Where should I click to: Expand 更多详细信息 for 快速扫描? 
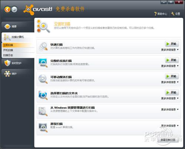170,50
